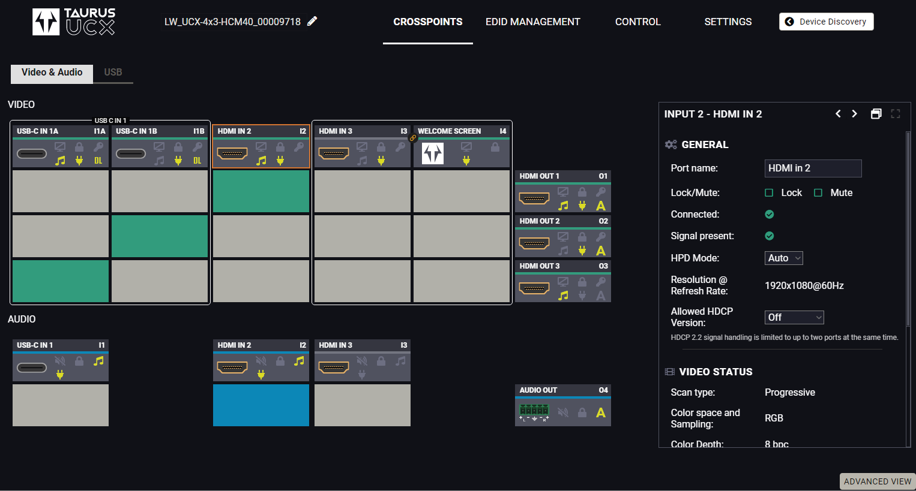Click the Port name input field
Screen dimensions: 916x491
(x=813, y=168)
